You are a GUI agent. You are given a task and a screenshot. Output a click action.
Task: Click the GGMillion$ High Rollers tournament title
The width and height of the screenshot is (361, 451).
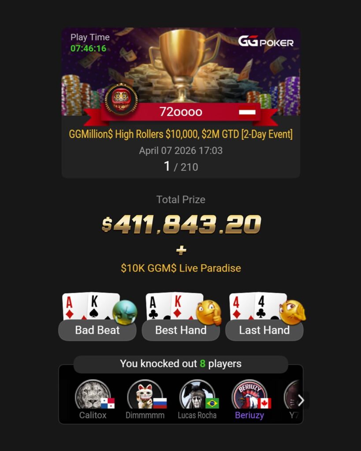coord(181,134)
